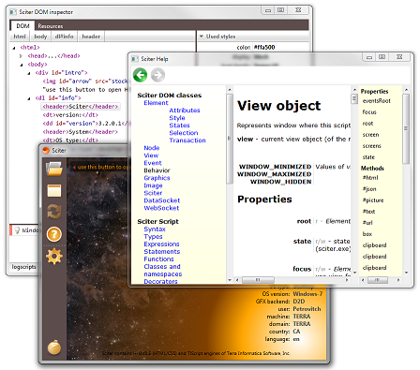Open the Transaction link in Sciter Help
This screenshot has height=370, width=420.
click(x=187, y=141)
